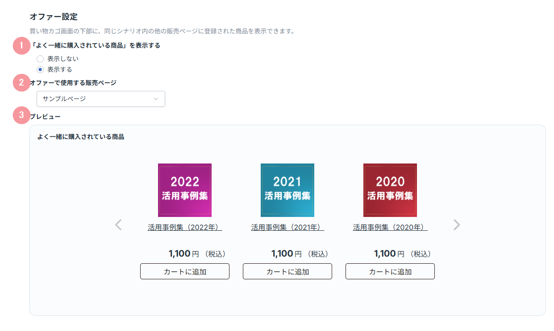This screenshot has height=331, width=554.
Task: Click the pink number 2 step badge
Action: 21,83
